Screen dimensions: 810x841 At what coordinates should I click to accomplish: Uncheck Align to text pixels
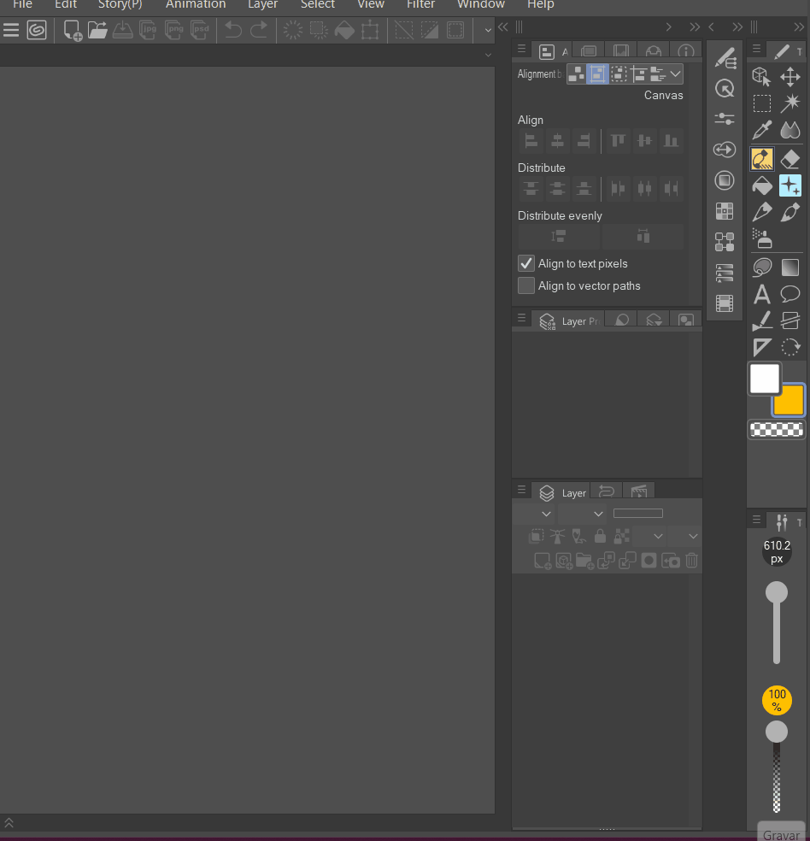[526, 263]
